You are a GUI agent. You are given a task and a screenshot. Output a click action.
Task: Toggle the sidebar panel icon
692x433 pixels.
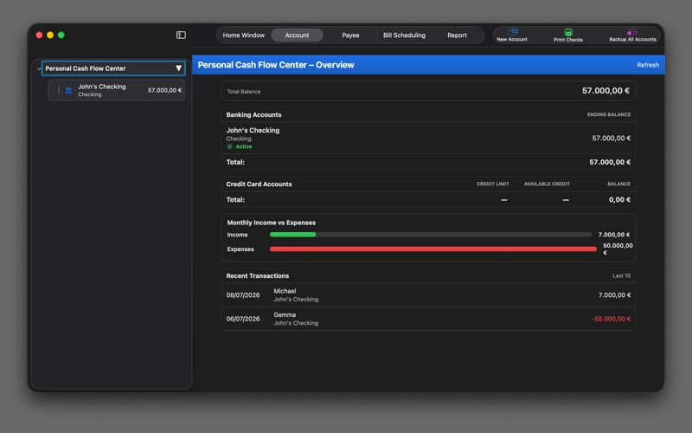pos(181,35)
